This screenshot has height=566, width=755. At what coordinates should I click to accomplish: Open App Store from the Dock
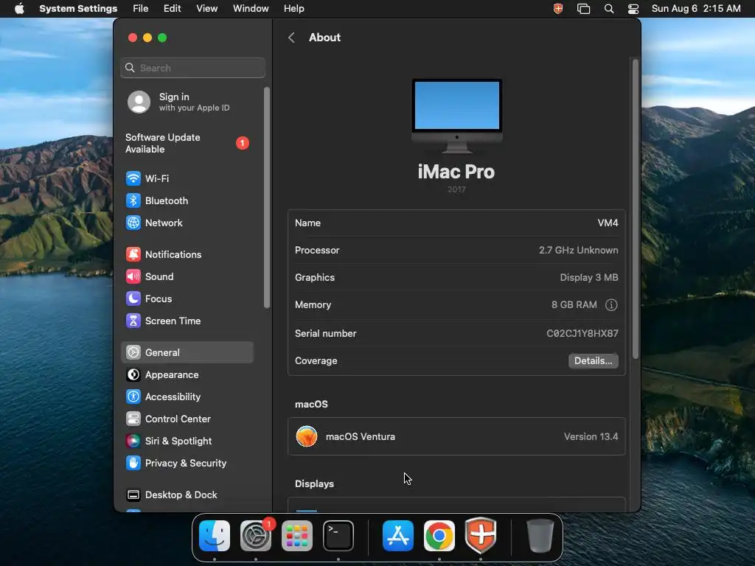click(397, 536)
